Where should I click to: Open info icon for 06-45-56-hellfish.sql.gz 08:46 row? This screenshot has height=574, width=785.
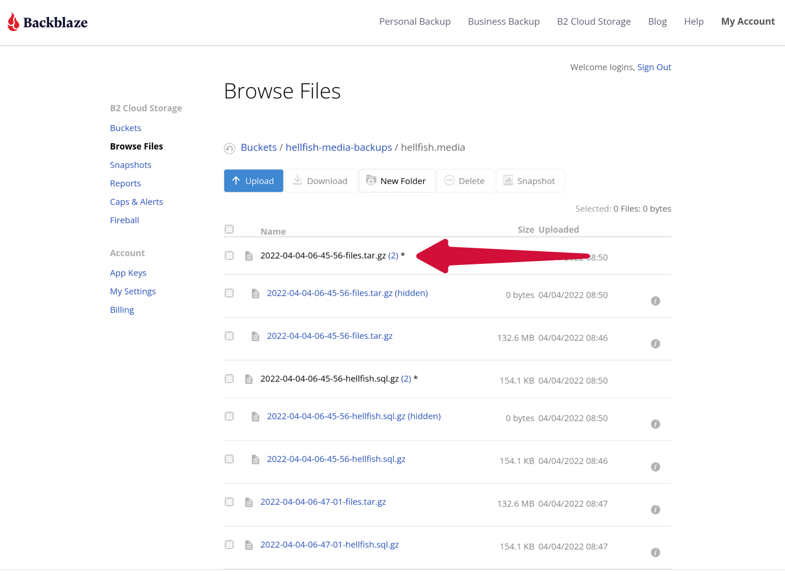pyautogui.click(x=655, y=467)
